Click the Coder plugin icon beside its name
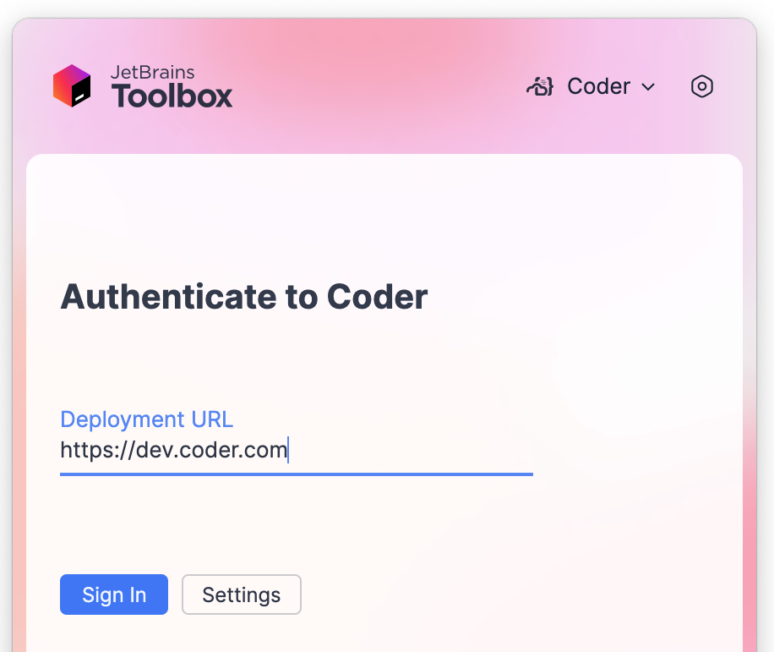The image size is (774, 652). coord(539,85)
